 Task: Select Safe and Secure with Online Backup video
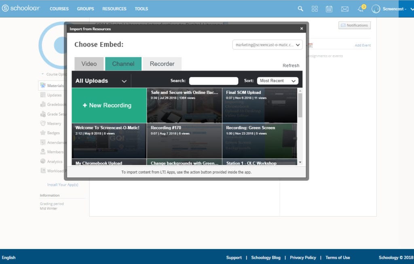click(x=184, y=105)
